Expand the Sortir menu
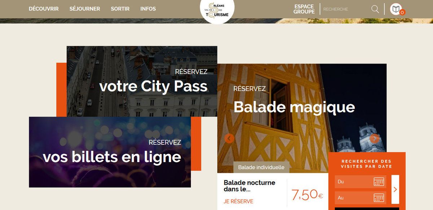 tap(120, 9)
